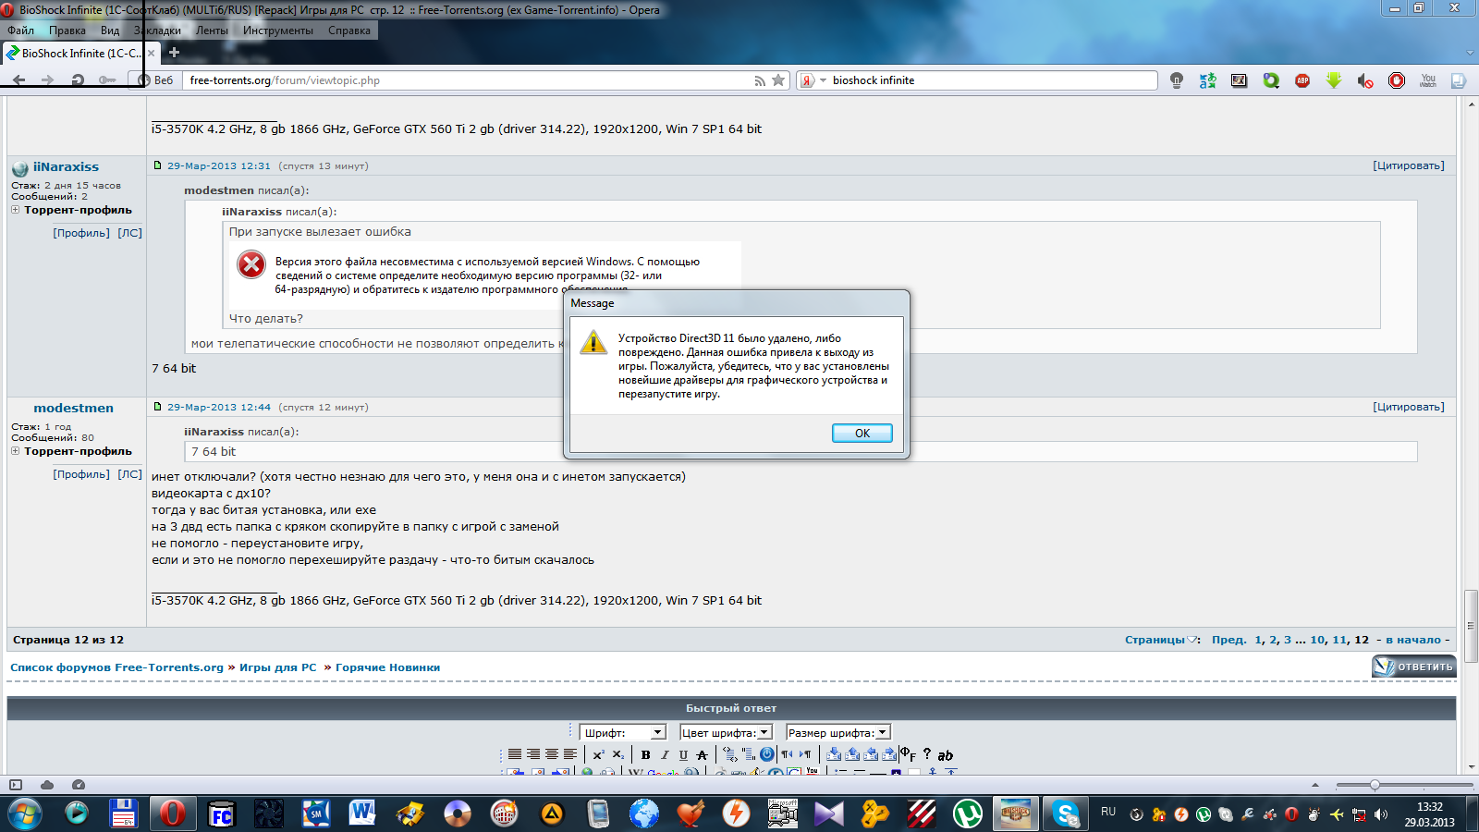The width and height of the screenshot is (1479, 832).
Task: Click the 'ab' icon in editor toolbar
Action: coord(946,755)
